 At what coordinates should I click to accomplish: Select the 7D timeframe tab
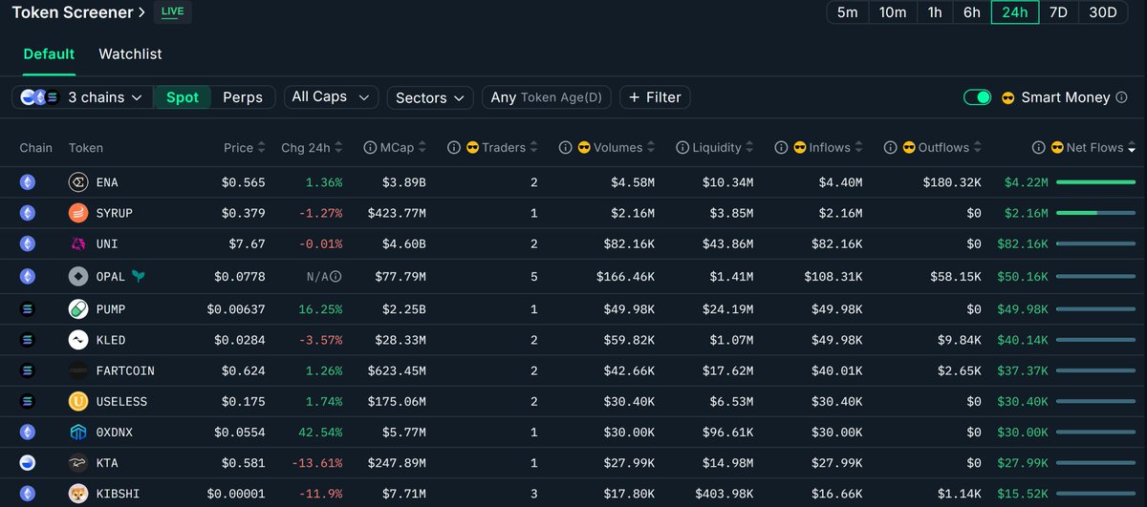[1058, 12]
